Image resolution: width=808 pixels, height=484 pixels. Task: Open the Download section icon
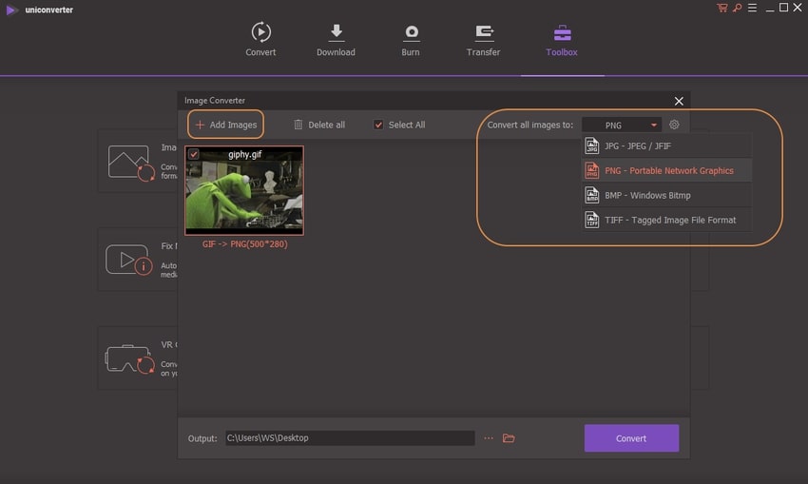(x=336, y=33)
